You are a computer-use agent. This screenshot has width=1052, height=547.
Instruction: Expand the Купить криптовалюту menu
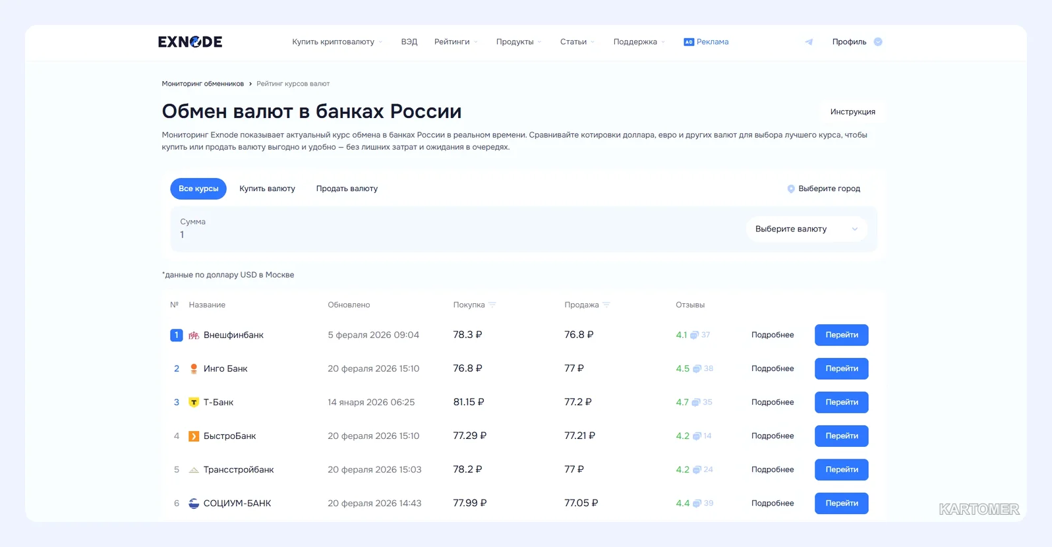coord(337,42)
